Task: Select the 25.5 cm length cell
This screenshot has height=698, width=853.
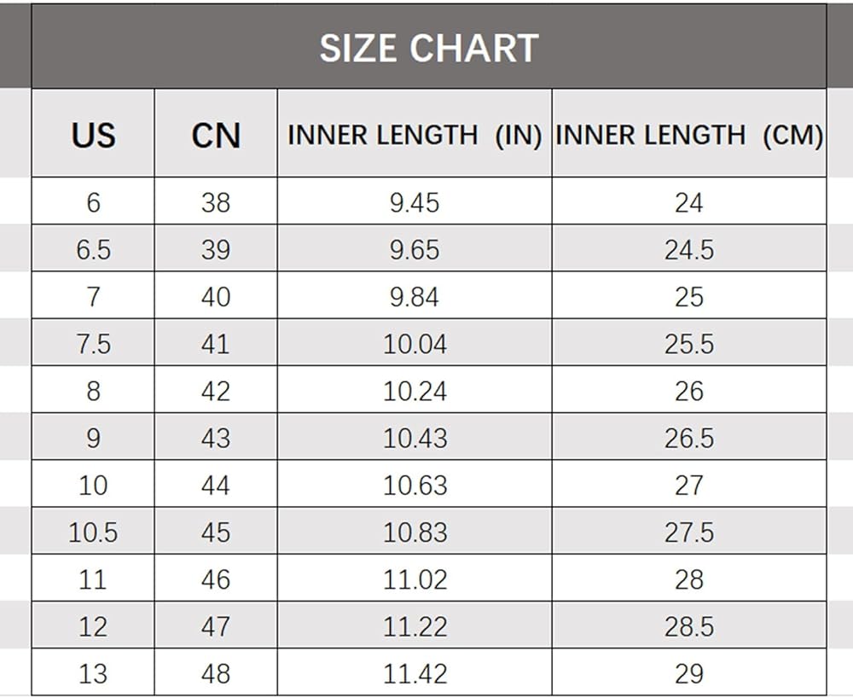Action: [688, 345]
